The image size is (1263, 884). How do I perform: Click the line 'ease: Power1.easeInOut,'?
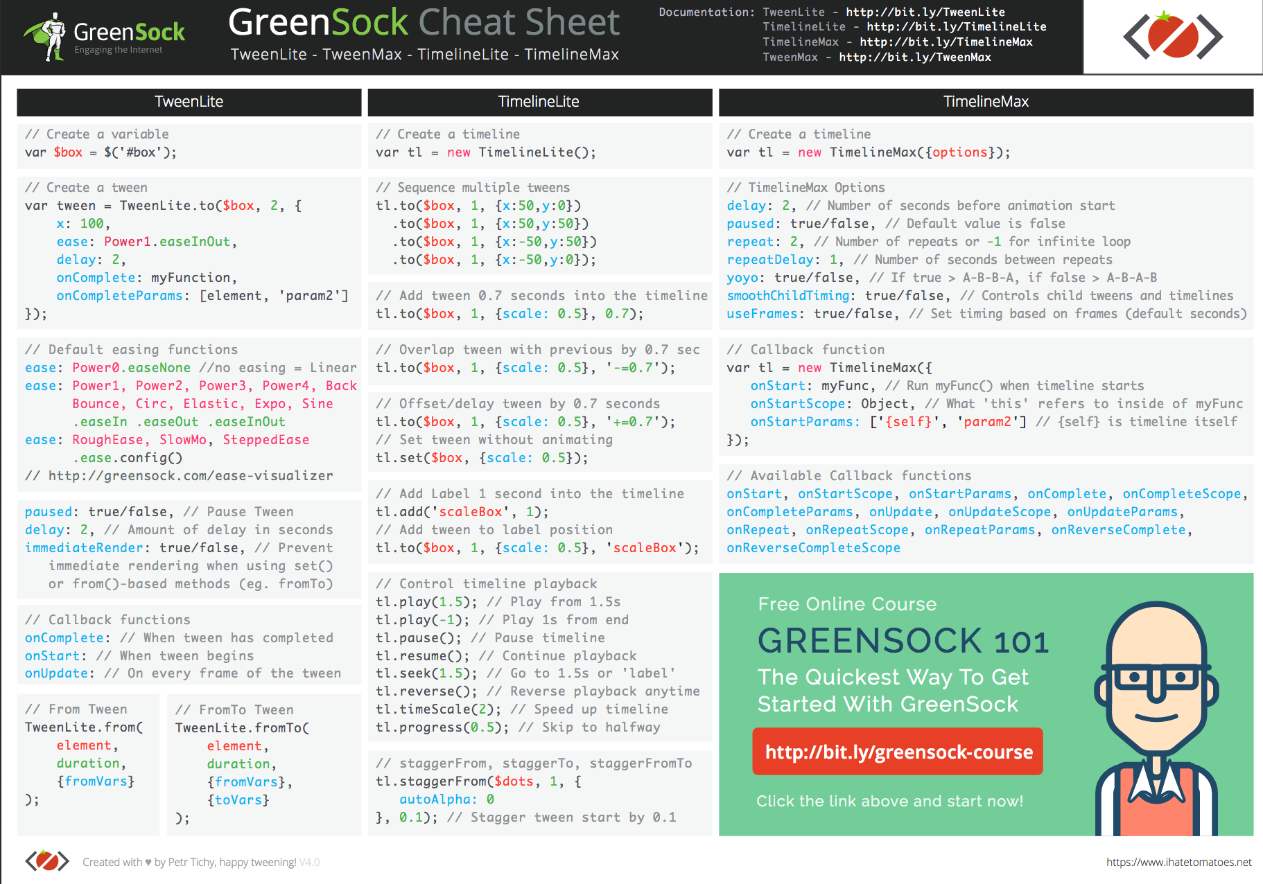point(147,242)
